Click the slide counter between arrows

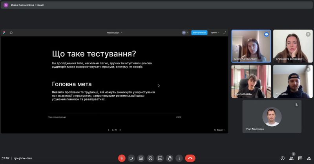tap(114, 130)
